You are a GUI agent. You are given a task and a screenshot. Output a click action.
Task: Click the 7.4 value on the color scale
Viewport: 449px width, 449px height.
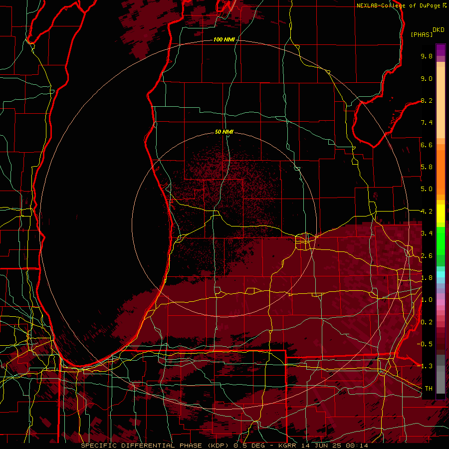click(x=427, y=123)
